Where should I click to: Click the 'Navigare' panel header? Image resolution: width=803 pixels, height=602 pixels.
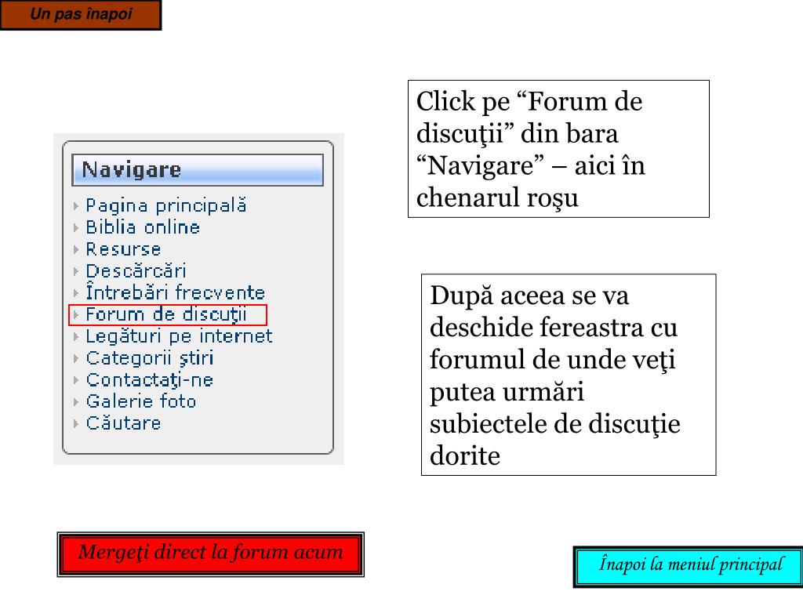click(198, 170)
